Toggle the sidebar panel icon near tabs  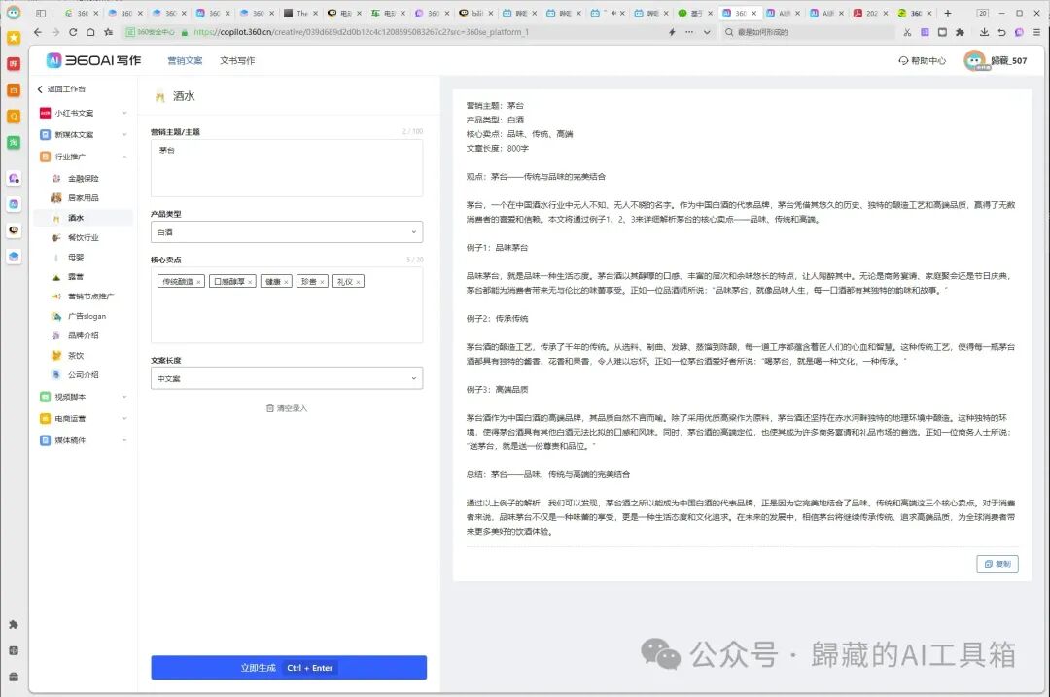coord(41,13)
